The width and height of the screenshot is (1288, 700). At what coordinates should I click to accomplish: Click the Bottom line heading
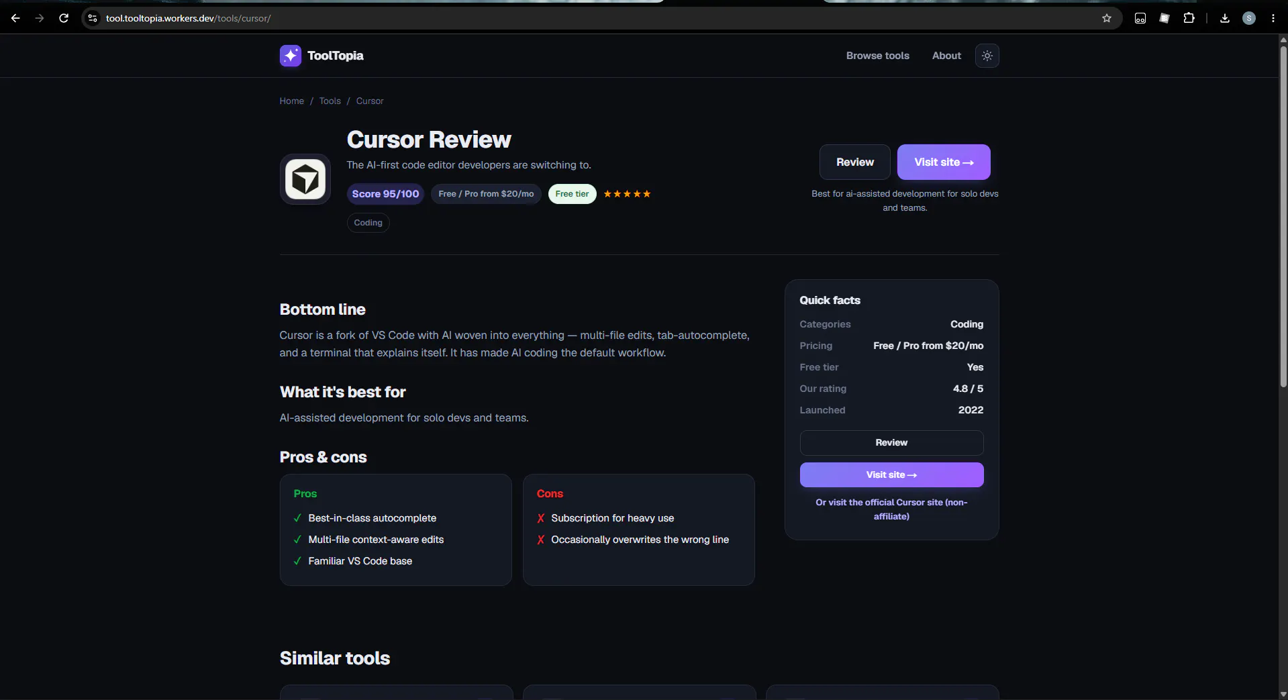click(323, 309)
